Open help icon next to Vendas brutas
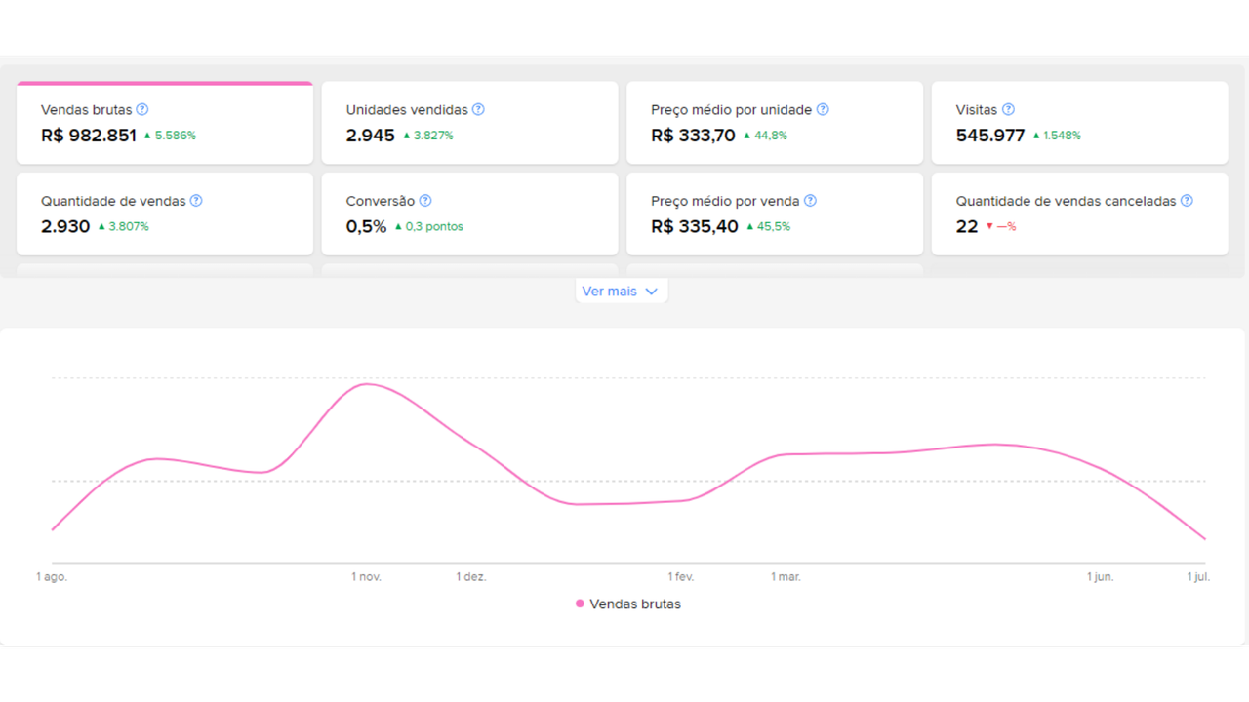Image resolution: width=1249 pixels, height=702 pixels. click(142, 110)
